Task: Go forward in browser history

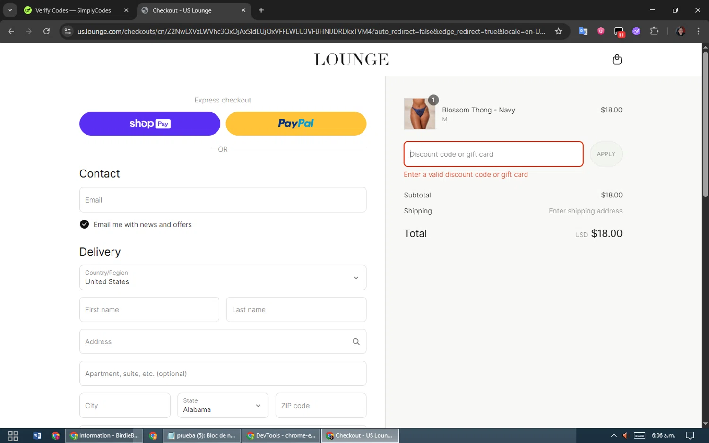Action: [29, 31]
